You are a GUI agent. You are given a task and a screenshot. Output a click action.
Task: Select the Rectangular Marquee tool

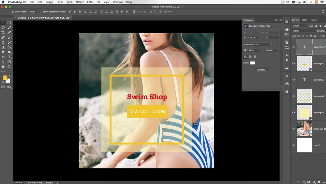9,23
